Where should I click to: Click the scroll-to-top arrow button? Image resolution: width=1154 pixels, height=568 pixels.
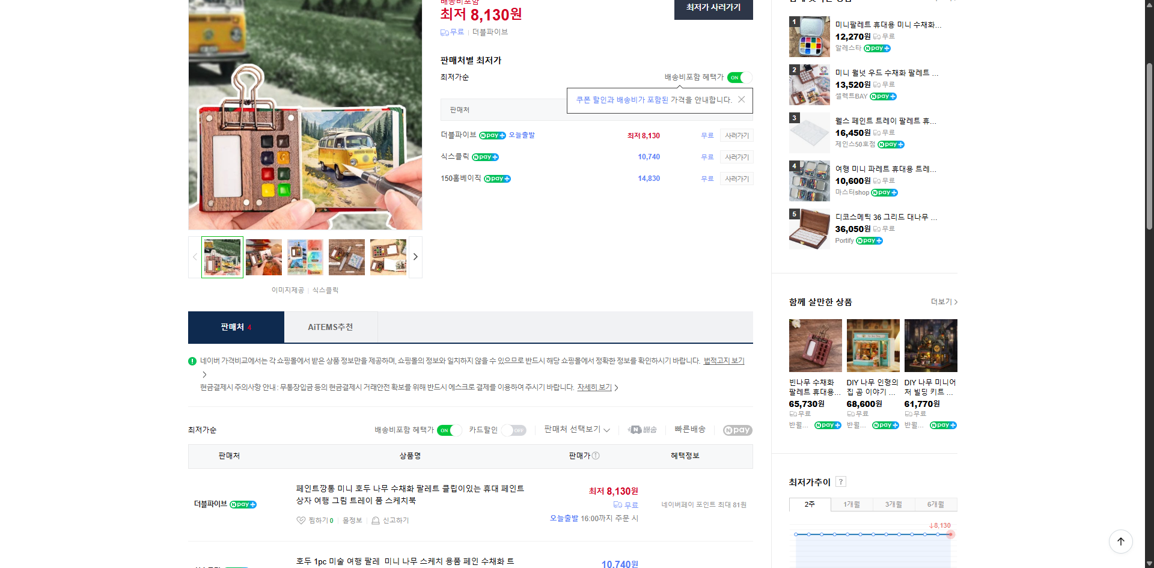[1120, 542]
